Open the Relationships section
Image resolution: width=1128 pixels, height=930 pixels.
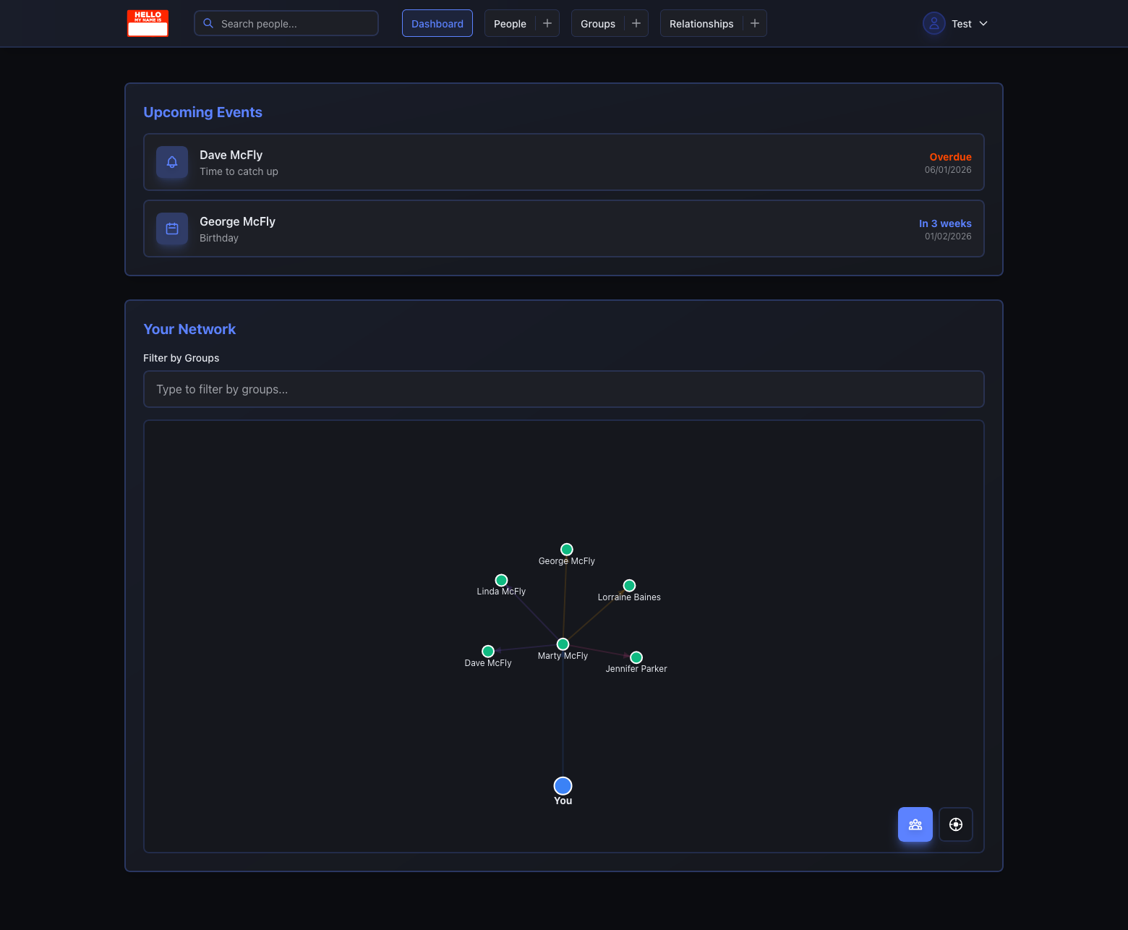(x=701, y=23)
